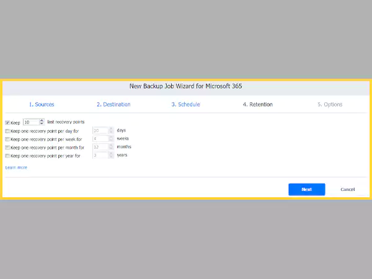Select the 5. Options step

(330, 104)
